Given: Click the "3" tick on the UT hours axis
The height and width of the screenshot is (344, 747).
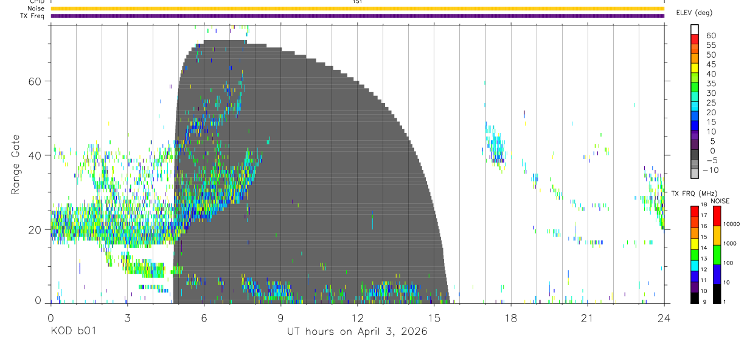Looking at the screenshot, I should [x=127, y=318].
